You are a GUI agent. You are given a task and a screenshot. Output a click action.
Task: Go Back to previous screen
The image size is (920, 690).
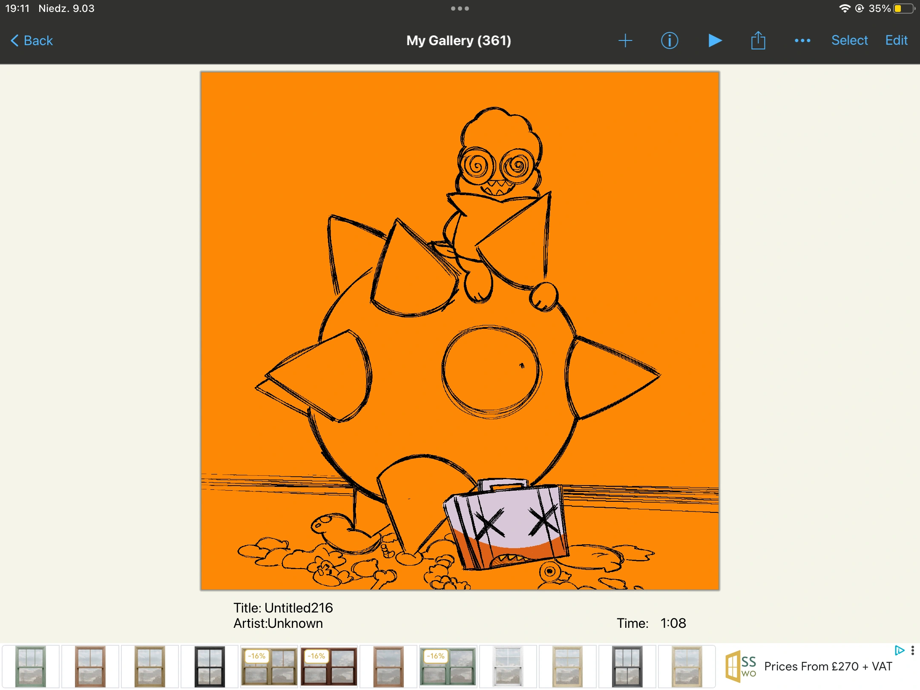[32, 40]
